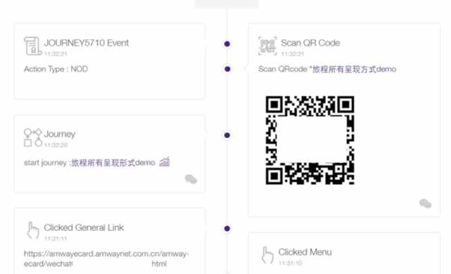Select the timeline dot for Journey card
Screen dimensions: 451x274
click(227, 135)
